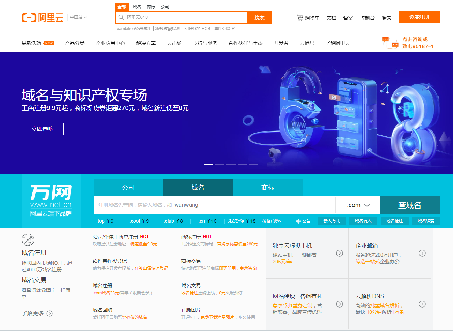Viewport: 453px width, 333px height.
Task: Open the 开发者 menu
Action: pyautogui.click(x=281, y=43)
